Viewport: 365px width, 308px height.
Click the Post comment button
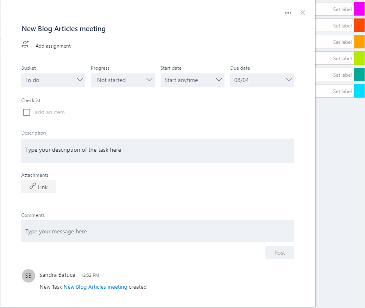(x=279, y=253)
